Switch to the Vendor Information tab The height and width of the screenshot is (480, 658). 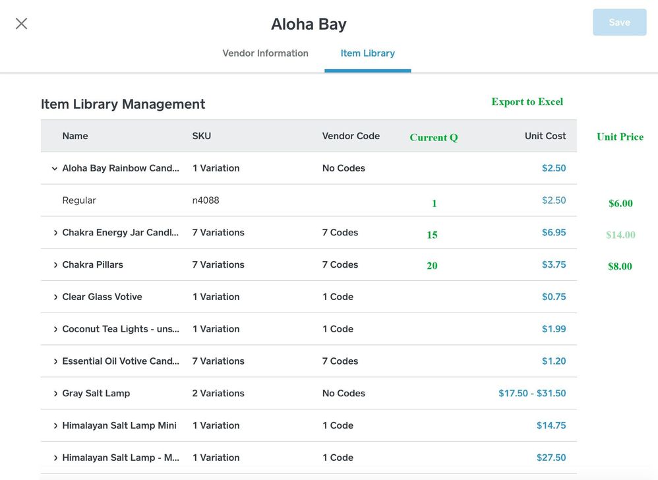pyautogui.click(x=265, y=53)
